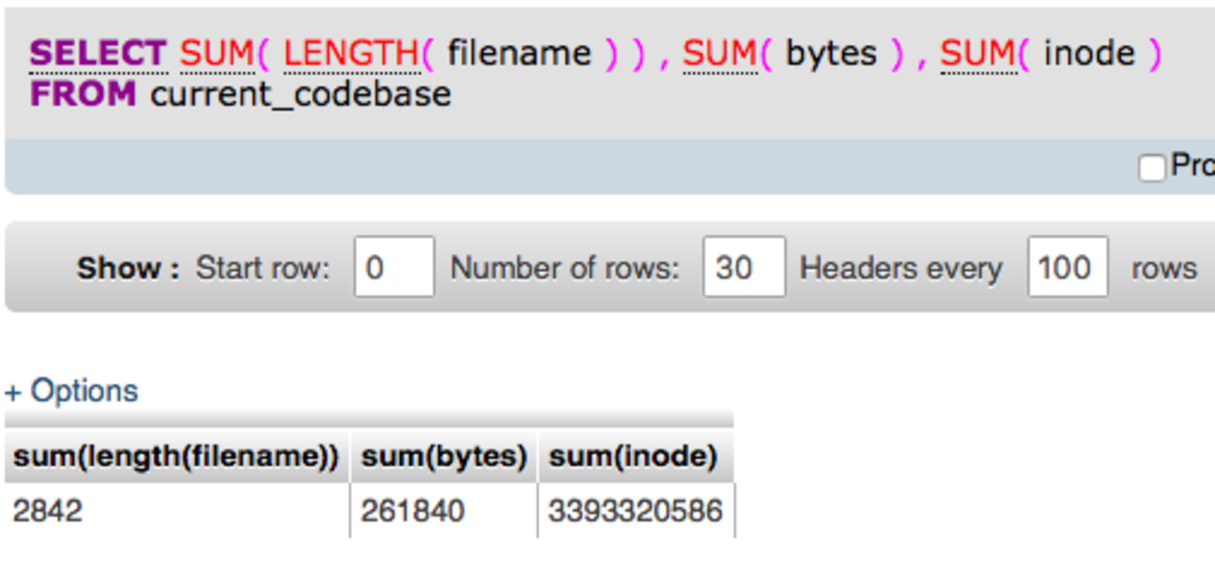Click the sum(inode) column header
Screen dimensions: 1215x579
(633, 457)
